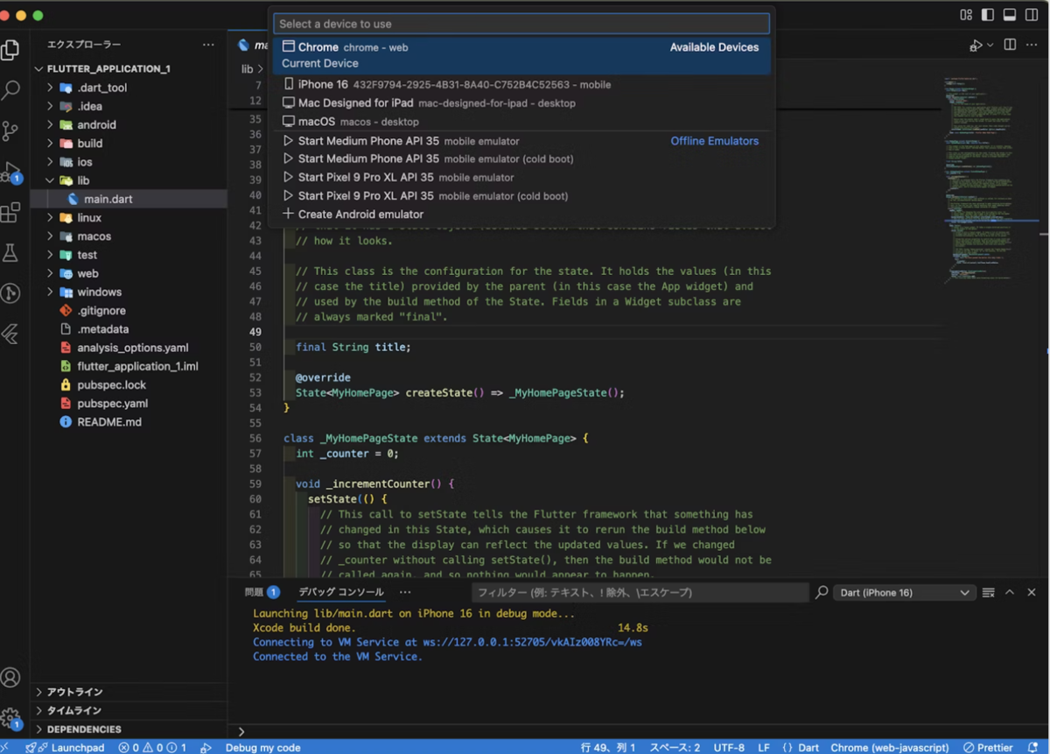Select the macOS desktop device
This screenshot has width=1050, height=754.
521,122
